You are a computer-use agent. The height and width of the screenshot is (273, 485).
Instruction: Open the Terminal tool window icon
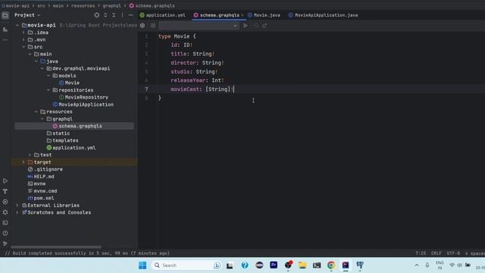point(5,223)
